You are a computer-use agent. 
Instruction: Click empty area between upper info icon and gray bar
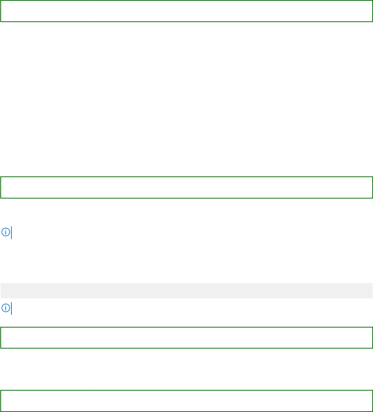coord(186,261)
